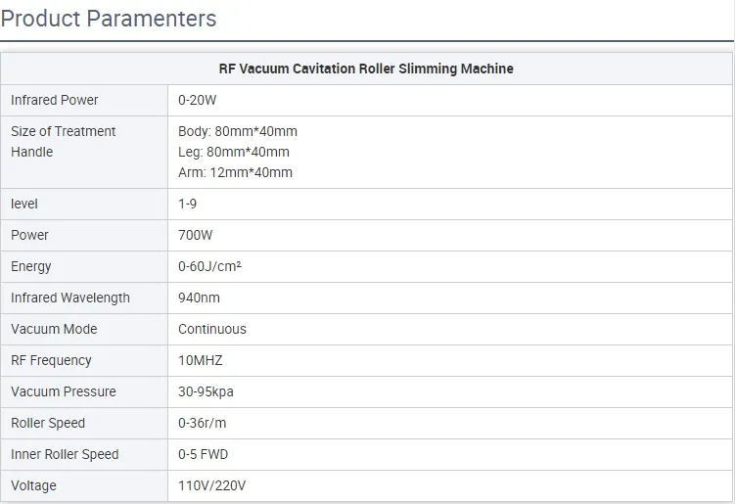Select the 110V/220V voltage value
This screenshot has width=735, height=504.
(211, 485)
